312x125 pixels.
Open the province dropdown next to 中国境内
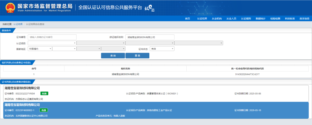64,49
